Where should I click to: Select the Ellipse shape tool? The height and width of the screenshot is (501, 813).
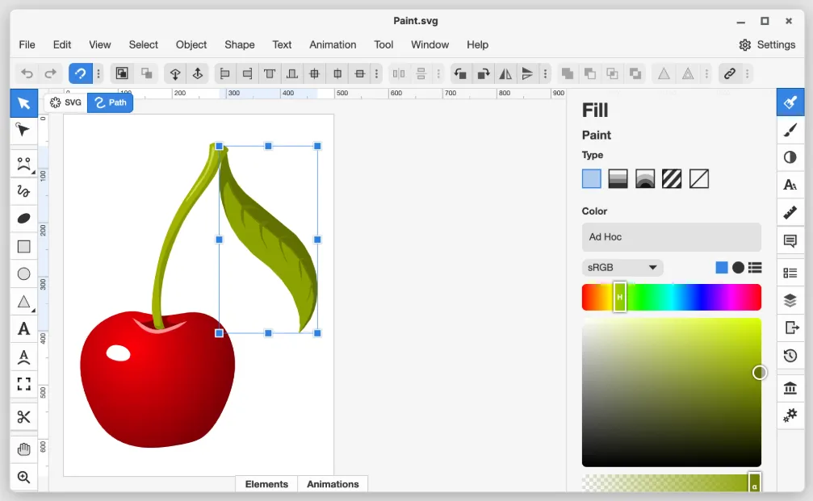pos(24,273)
